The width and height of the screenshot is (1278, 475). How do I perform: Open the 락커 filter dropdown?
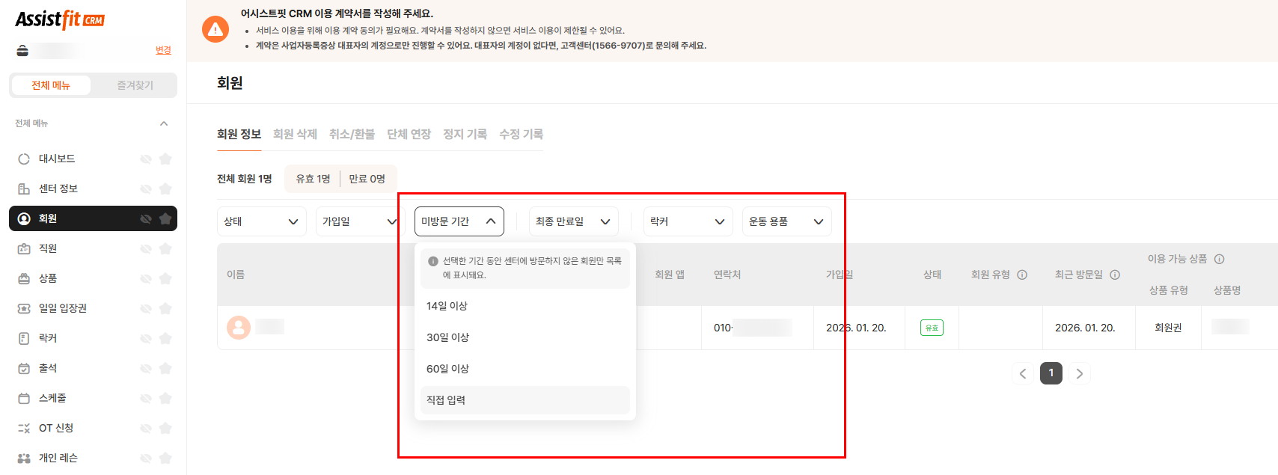coord(688,221)
